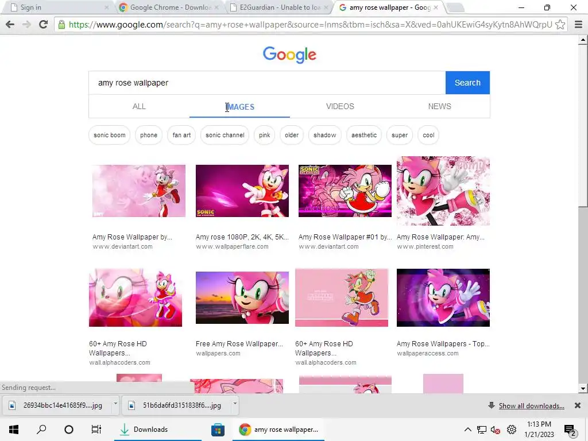Open 51b6da6fd3151838f6....jpg download
This screenshot has width=588, height=441.
pos(176,405)
